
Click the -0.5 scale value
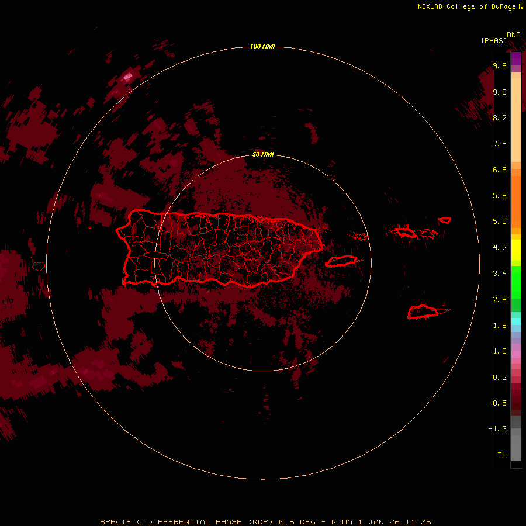497,403
